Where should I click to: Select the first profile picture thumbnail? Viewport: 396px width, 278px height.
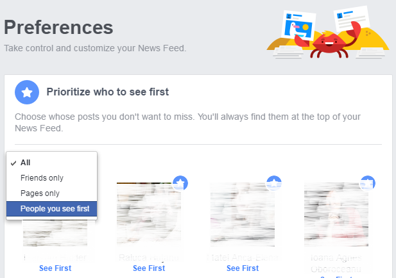click(x=55, y=234)
